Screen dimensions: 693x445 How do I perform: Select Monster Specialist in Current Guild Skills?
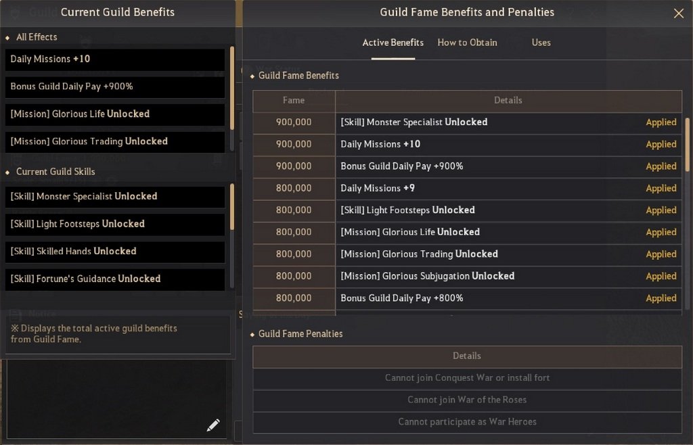click(115, 197)
